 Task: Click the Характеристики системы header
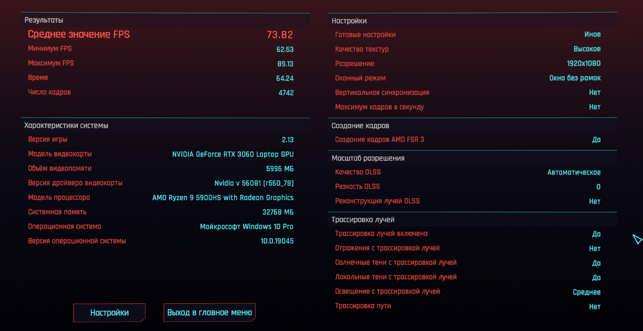(66, 125)
